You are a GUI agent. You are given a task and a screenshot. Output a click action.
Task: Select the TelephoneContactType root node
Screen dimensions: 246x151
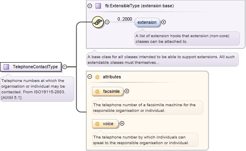[x=31, y=67]
